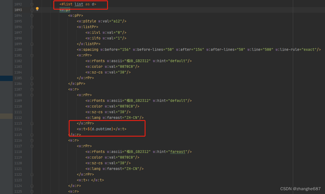Collapse the w:r fold marker at line 1116
Screen dimensions: 325x194
click(32, 141)
